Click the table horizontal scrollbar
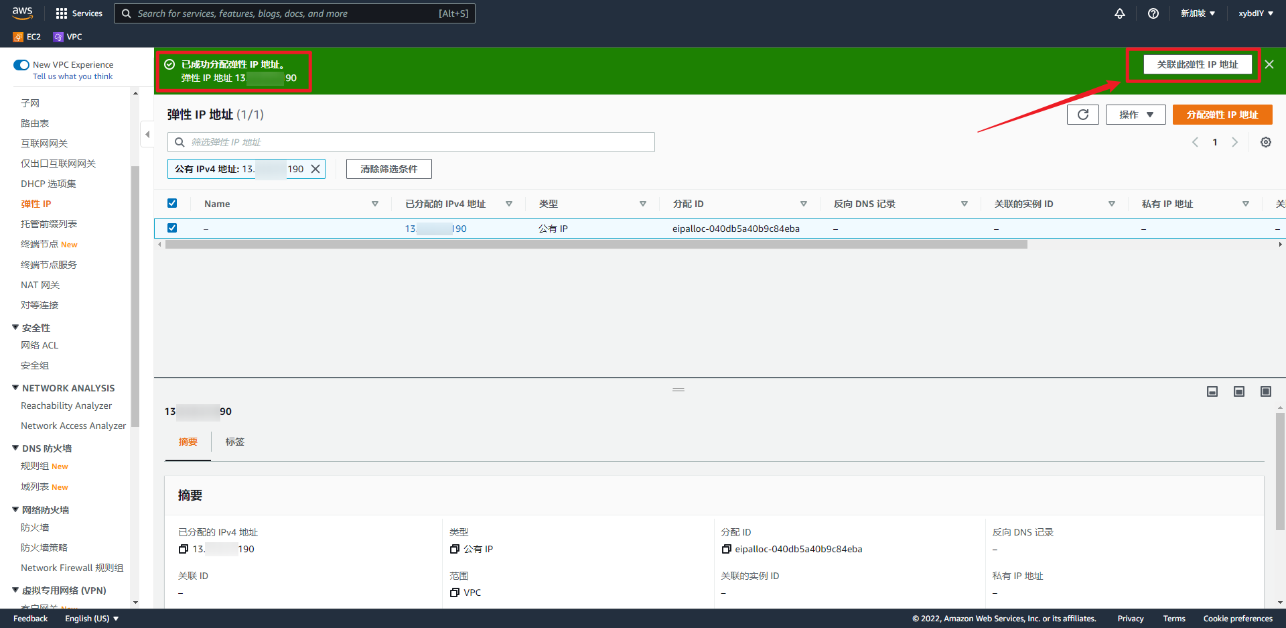This screenshot has height=628, width=1286. [x=596, y=245]
